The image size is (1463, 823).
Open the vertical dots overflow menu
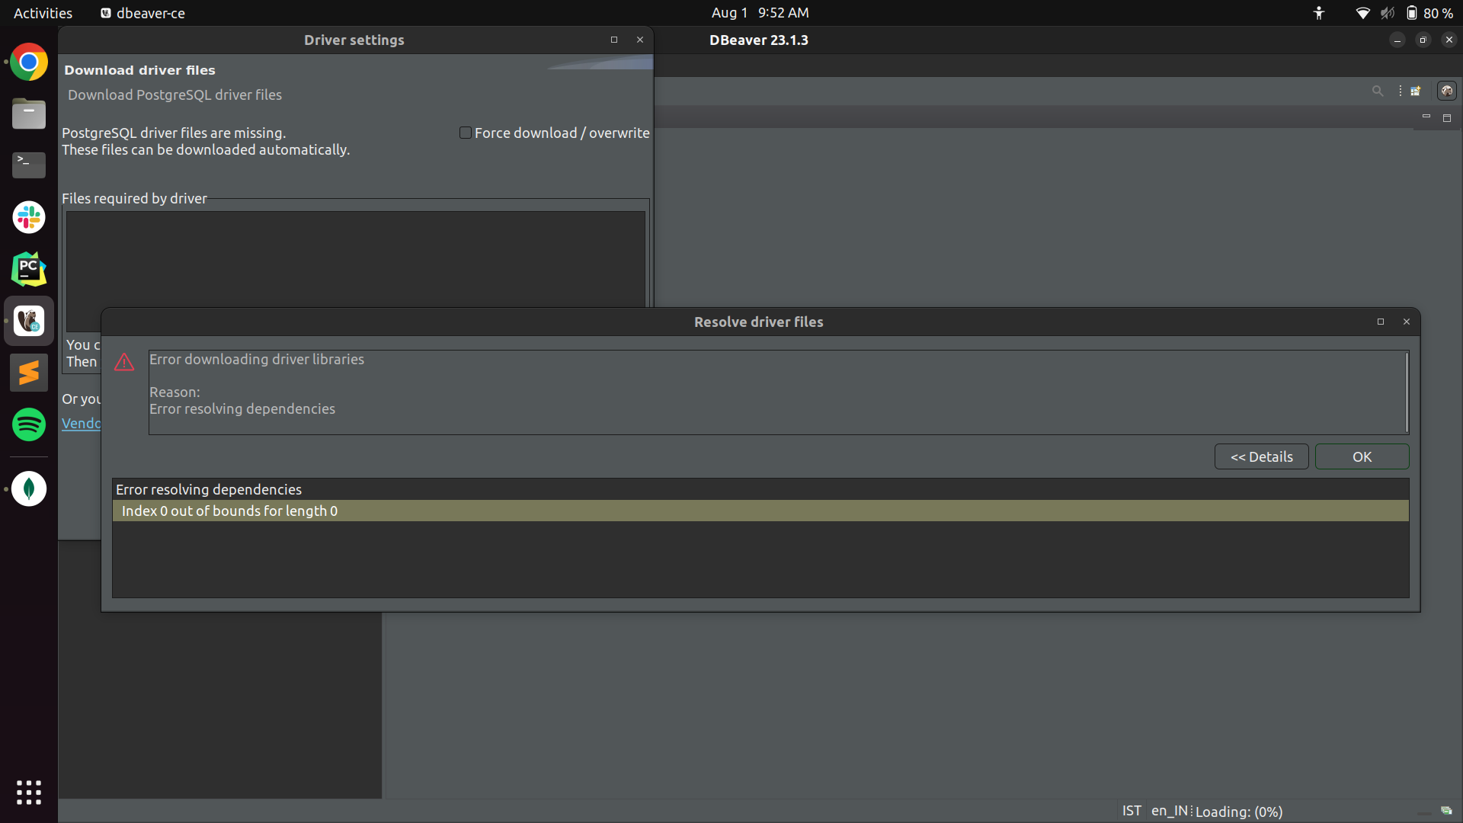(1401, 90)
